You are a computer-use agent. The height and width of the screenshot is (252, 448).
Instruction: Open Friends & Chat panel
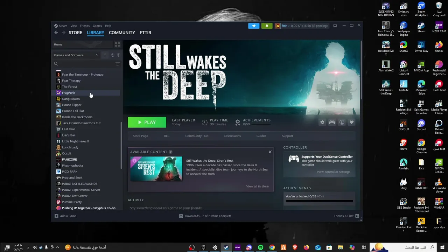(x=346, y=216)
